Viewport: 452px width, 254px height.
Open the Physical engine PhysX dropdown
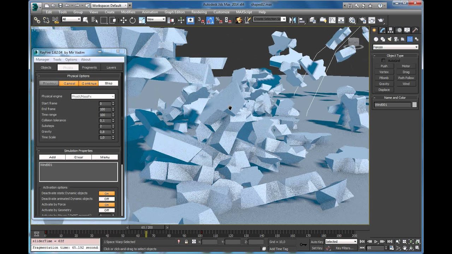(93, 96)
